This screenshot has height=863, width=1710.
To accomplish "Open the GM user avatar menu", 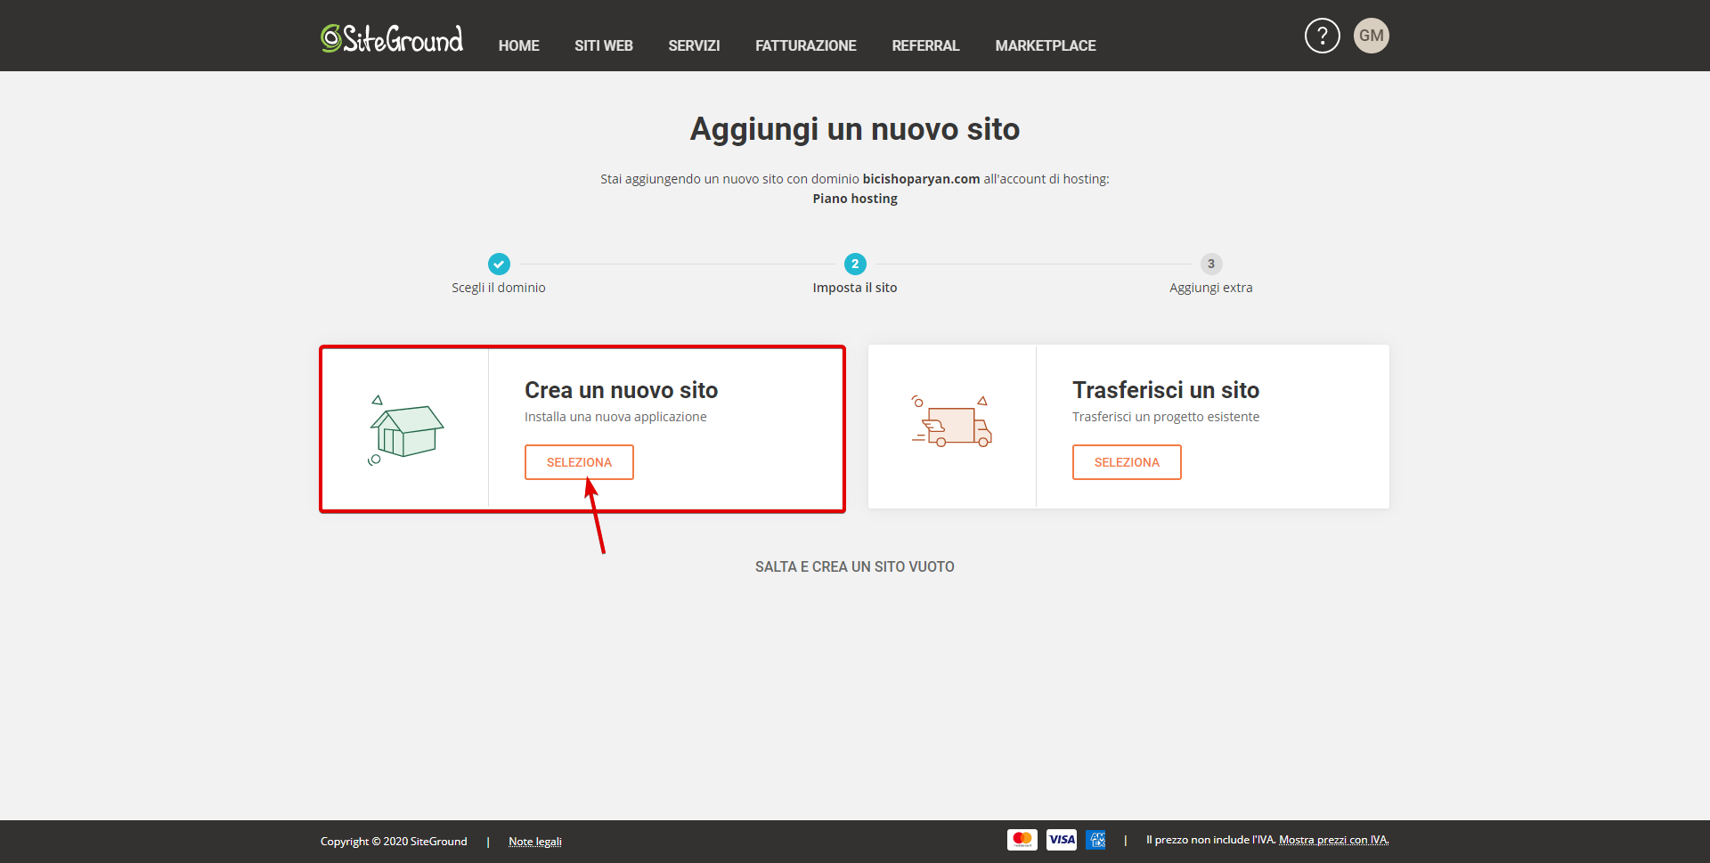I will tap(1371, 36).
